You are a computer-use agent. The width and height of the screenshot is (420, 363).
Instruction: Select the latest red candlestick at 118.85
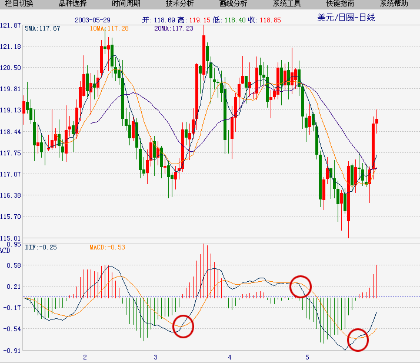pyautogui.click(x=376, y=121)
